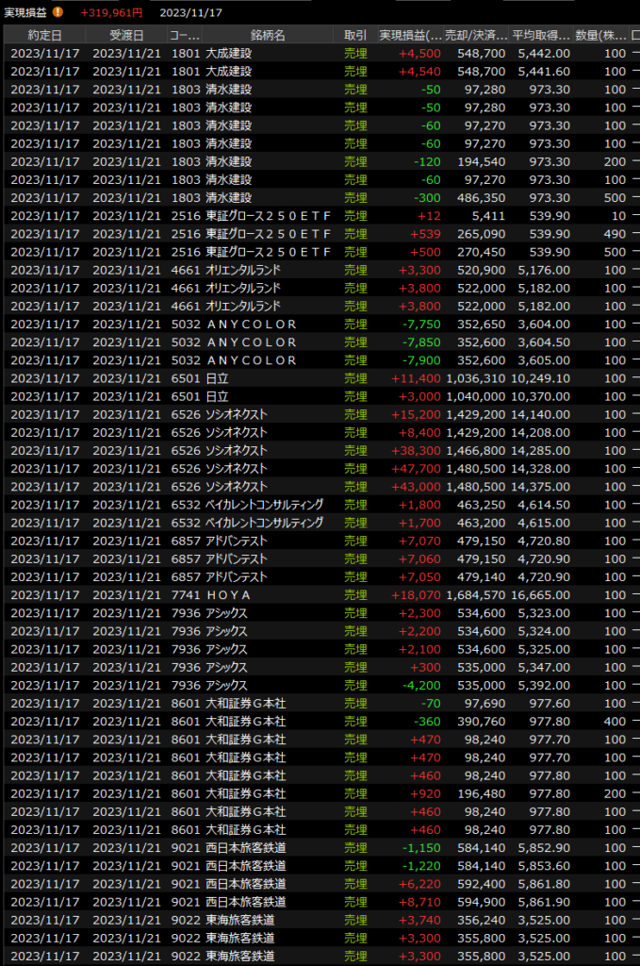Screen dimensions: 640x966
Task: Click the 取引 column header
Action: 355,35
